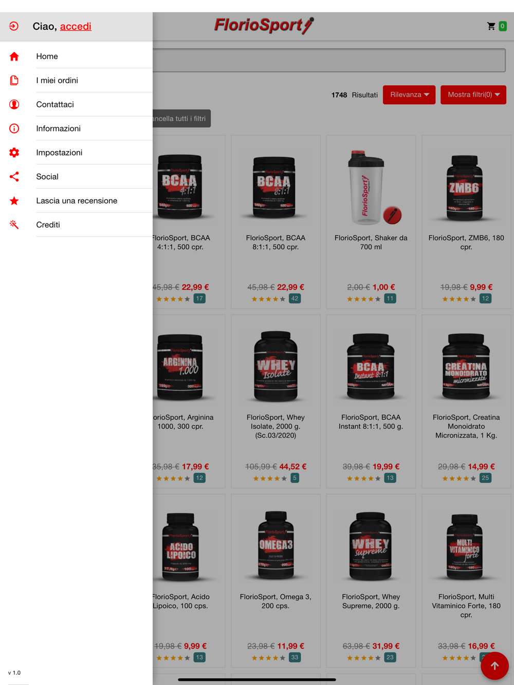Click the I miei ordini document icon
This screenshot has width=514, height=685.
pyautogui.click(x=14, y=81)
